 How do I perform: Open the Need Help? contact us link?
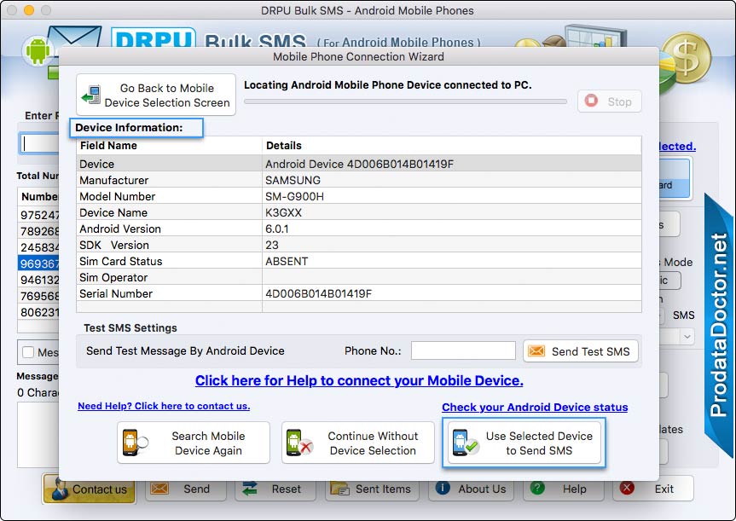[x=164, y=406]
